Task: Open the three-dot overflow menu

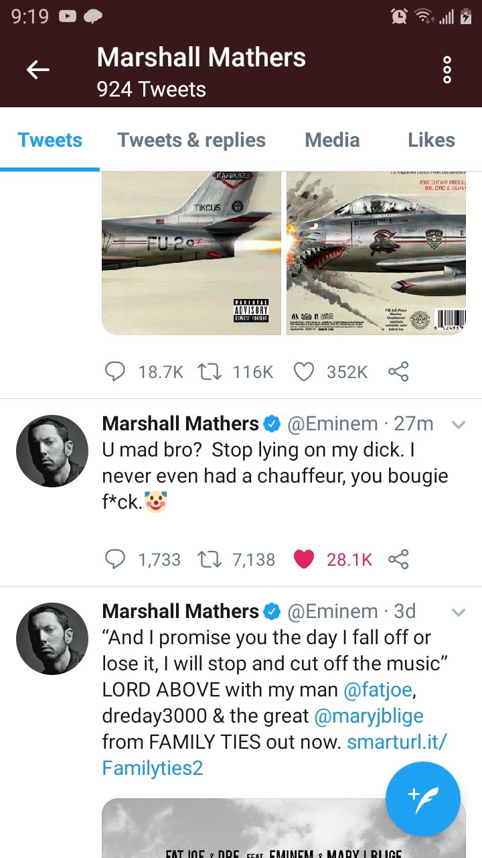Action: coord(447,70)
